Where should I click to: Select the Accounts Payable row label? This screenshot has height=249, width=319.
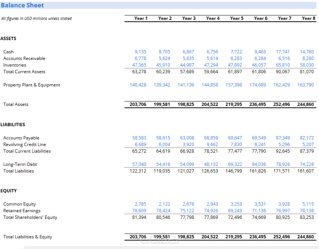(21, 138)
